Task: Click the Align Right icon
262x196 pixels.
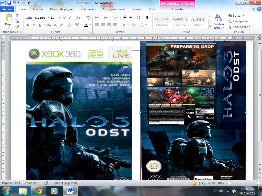Action: click(109, 25)
